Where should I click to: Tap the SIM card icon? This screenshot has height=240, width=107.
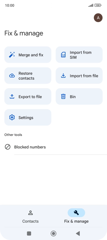pyautogui.click(x=63, y=55)
